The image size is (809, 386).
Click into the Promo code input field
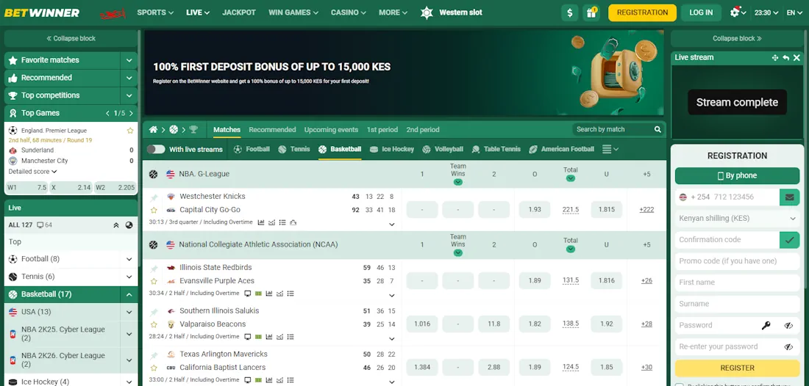pos(737,261)
